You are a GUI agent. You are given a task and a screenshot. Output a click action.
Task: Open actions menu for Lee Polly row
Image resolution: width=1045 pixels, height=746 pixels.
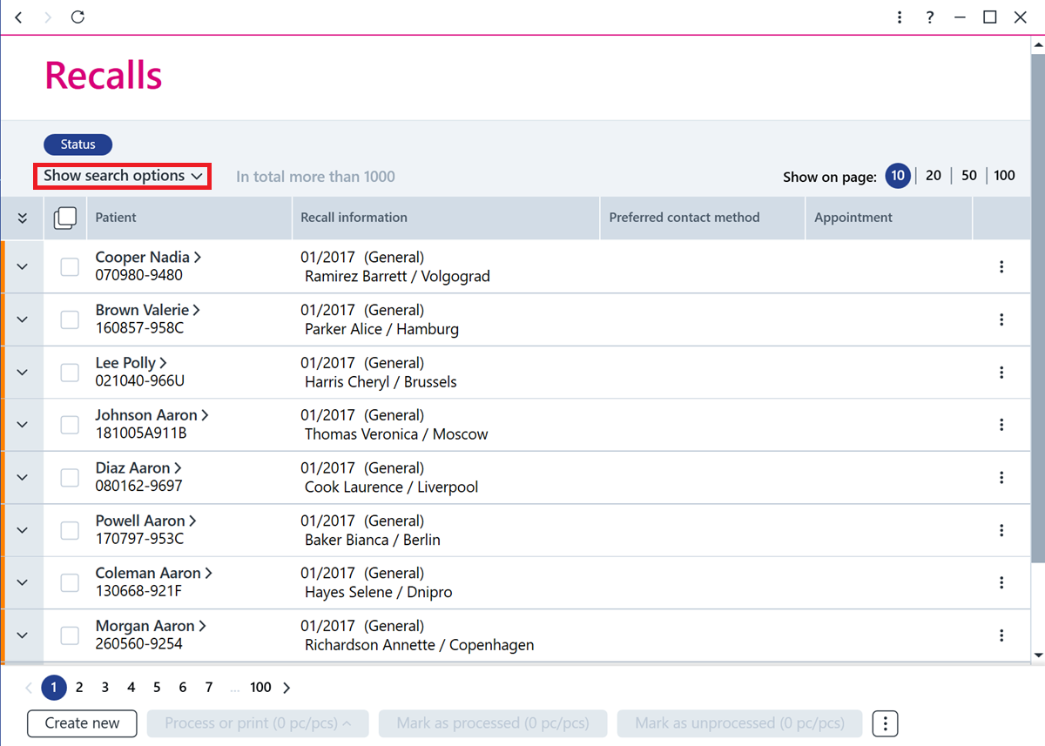[1001, 373]
